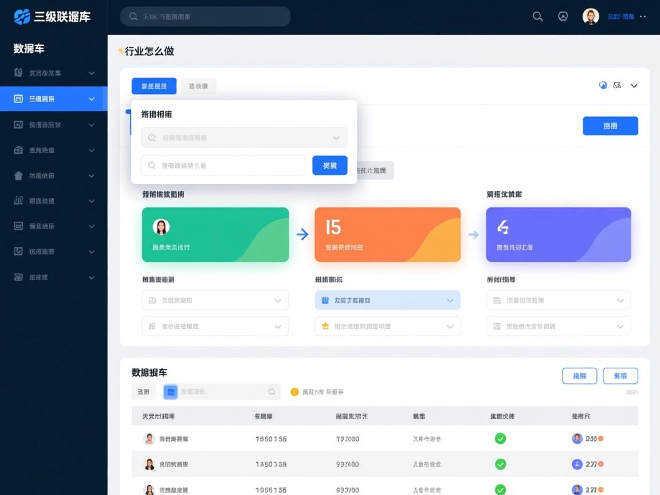Screen dimensions: 660x495
Task: Click the orange card showing 15
Action: point(387,234)
